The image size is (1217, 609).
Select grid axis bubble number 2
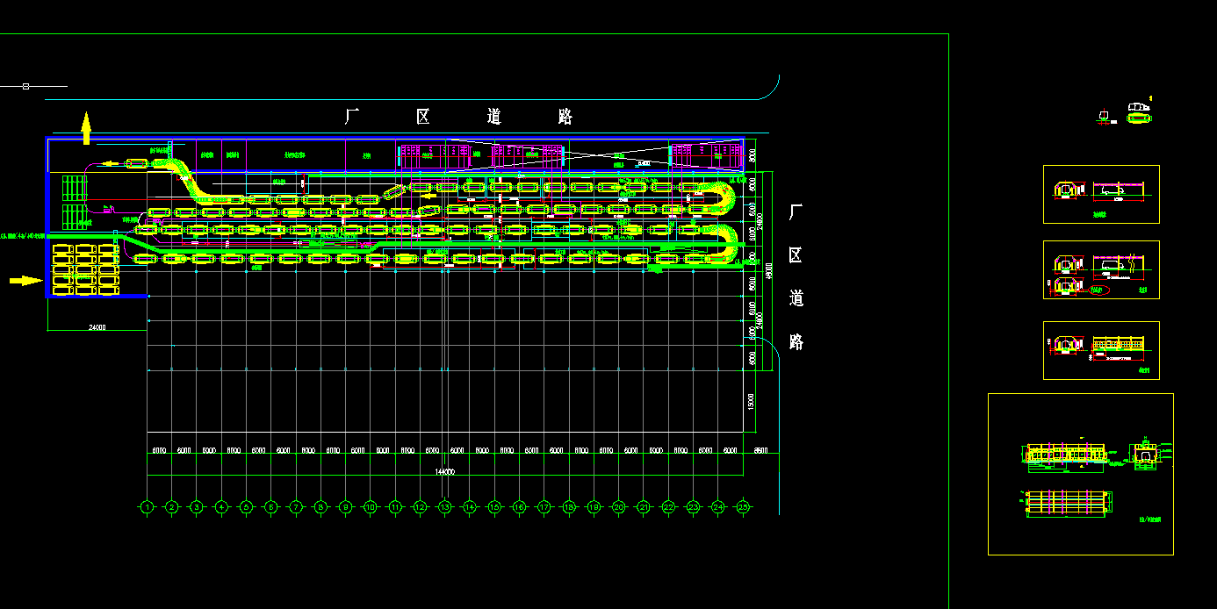[x=172, y=507]
